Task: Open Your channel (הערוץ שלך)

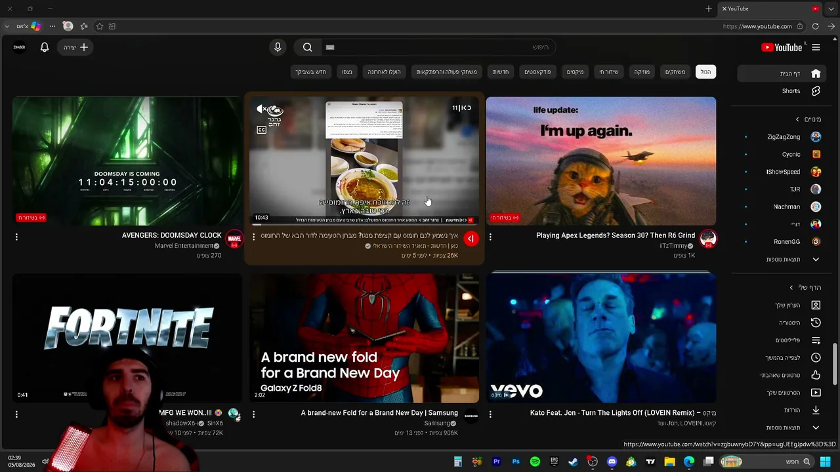Action: (x=783, y=305)
